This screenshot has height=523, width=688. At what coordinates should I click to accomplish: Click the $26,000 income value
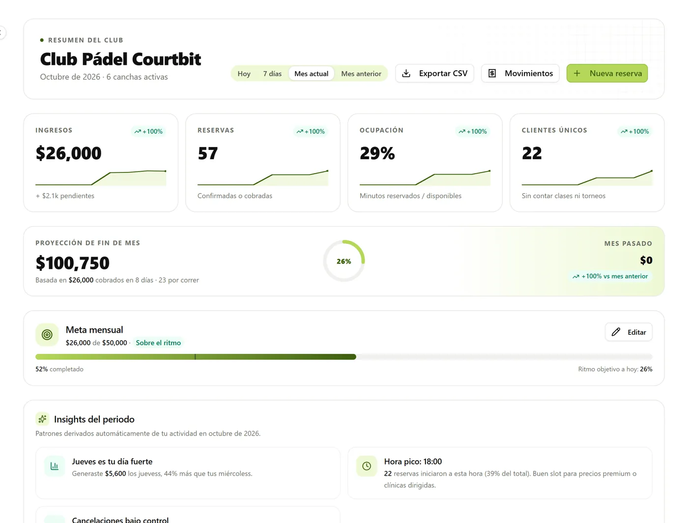tap(68, 153)
